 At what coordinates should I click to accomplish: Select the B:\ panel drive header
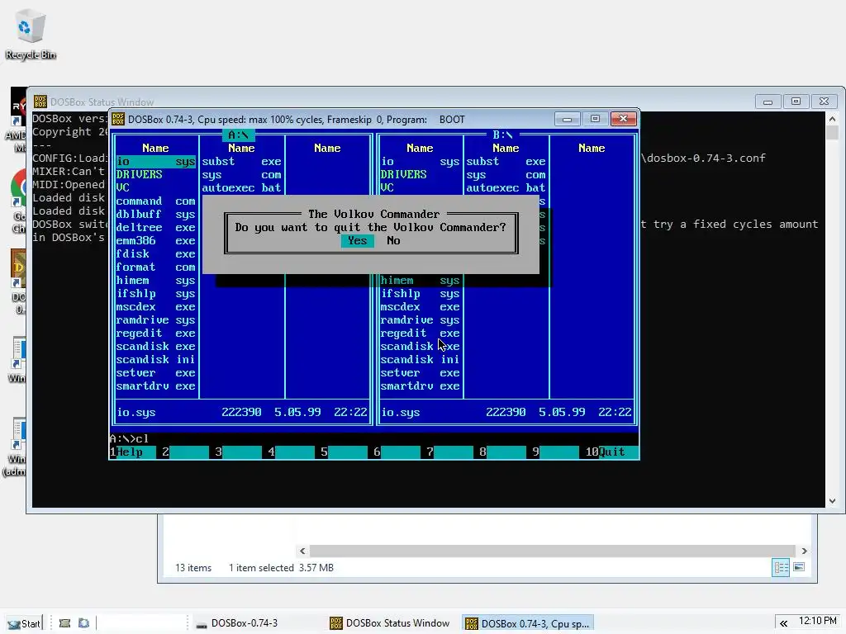click(x=502, y=135)
